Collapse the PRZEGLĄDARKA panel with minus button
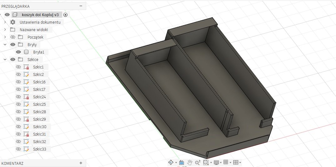The width and height of the screenshot is (336, 167). 81,6
